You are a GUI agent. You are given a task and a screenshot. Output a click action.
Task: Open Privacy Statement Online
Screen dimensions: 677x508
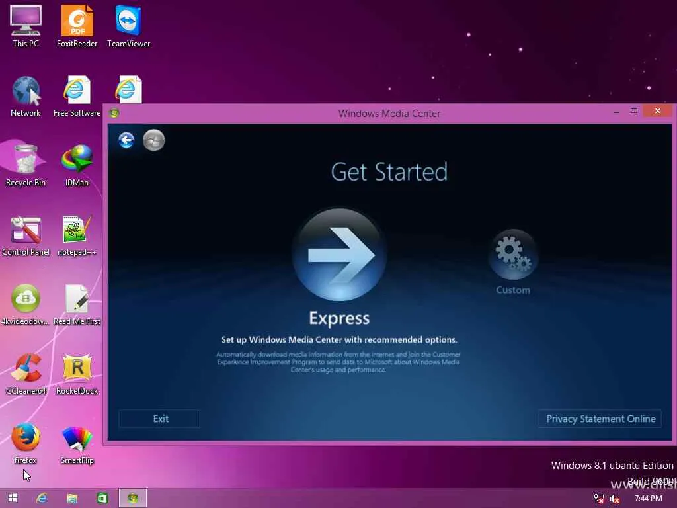pyautogui.click(x=600, y=419)
